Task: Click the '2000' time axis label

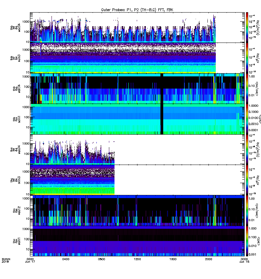Action: click(208, 259)
